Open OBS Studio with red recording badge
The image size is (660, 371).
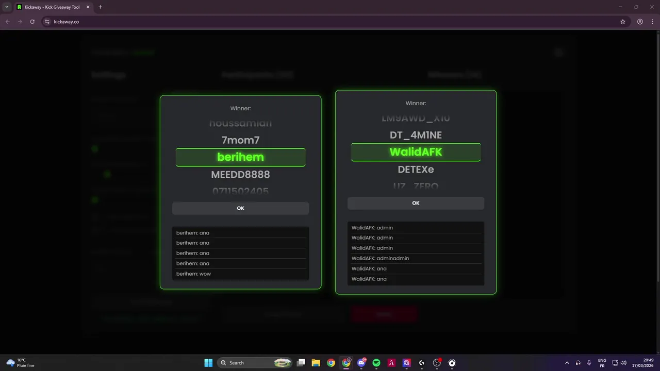point(437,363)
